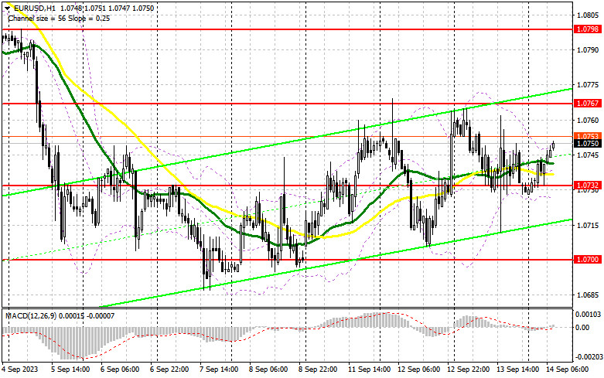Click the EURUSD,H1 chart title text
The width and height of the screenshot is (604, 378).
[34, 8]
